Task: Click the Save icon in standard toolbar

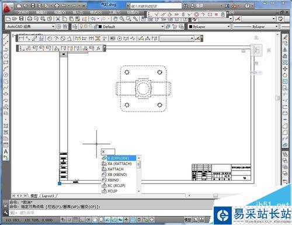Action: (x=21, y=19)
